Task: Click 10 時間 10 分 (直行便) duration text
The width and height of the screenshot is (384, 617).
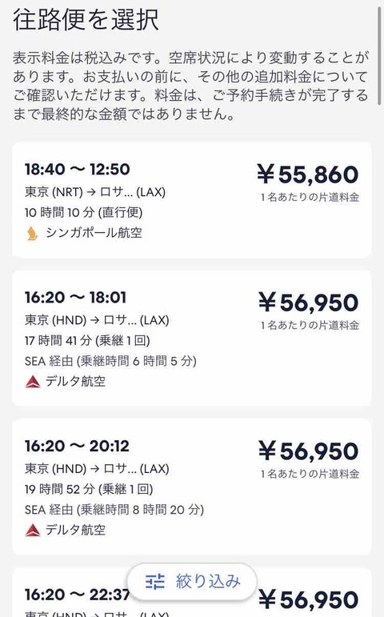Action: [83, 213]
